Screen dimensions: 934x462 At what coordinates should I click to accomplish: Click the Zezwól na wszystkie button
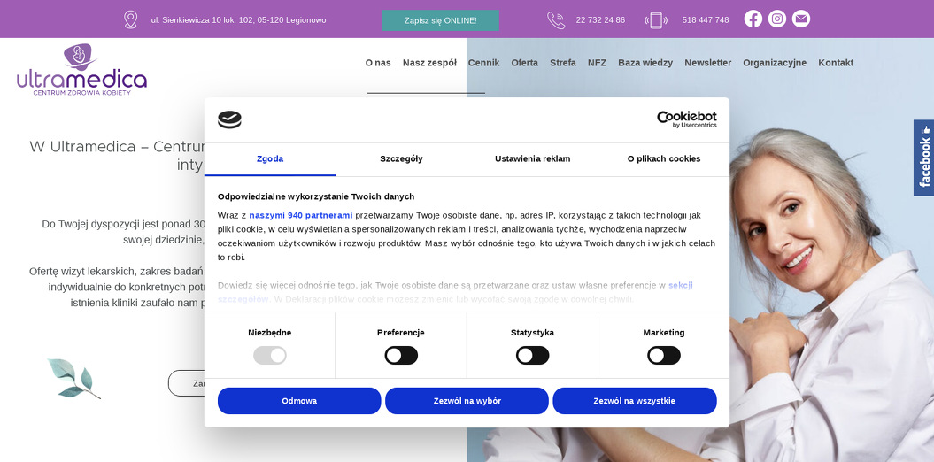(x=634, y=401)
